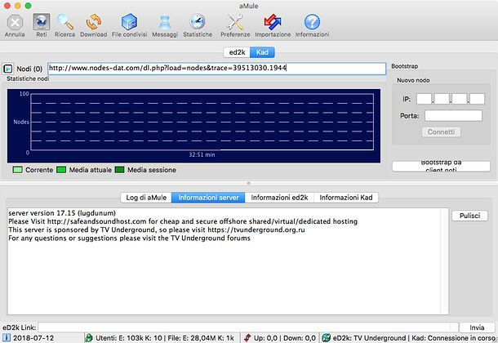Click the blue arrow icon beside Nodi
The image size is (498, 343).
[x=7, y=69]
